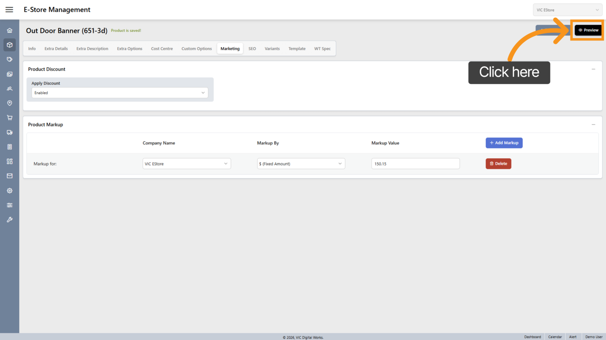Open the hamburger menu
Image resolution: width=606 pixels, height=340 pixels.
click(9, 10)
